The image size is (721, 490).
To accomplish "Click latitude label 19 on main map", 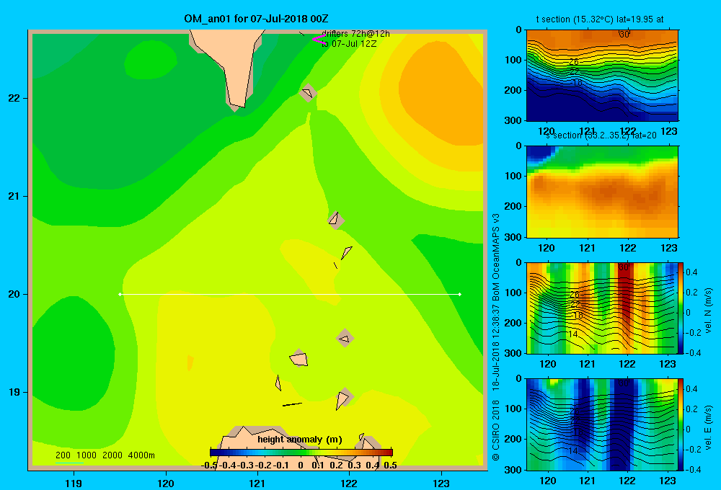I will (14, 392).
